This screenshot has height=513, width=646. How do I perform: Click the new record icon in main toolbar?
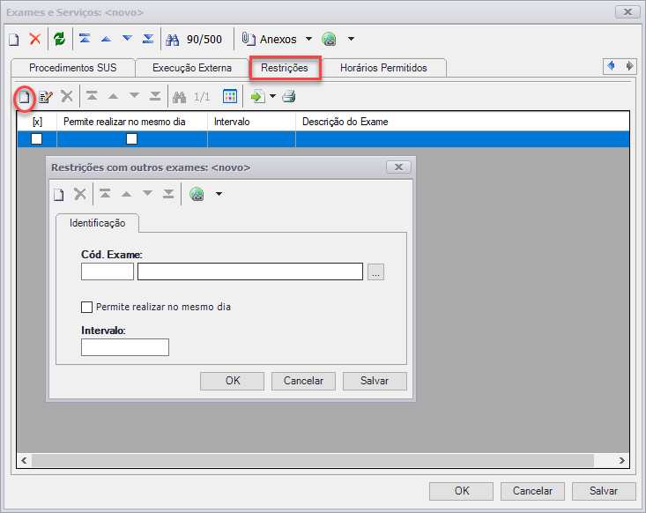coord(14,40)
